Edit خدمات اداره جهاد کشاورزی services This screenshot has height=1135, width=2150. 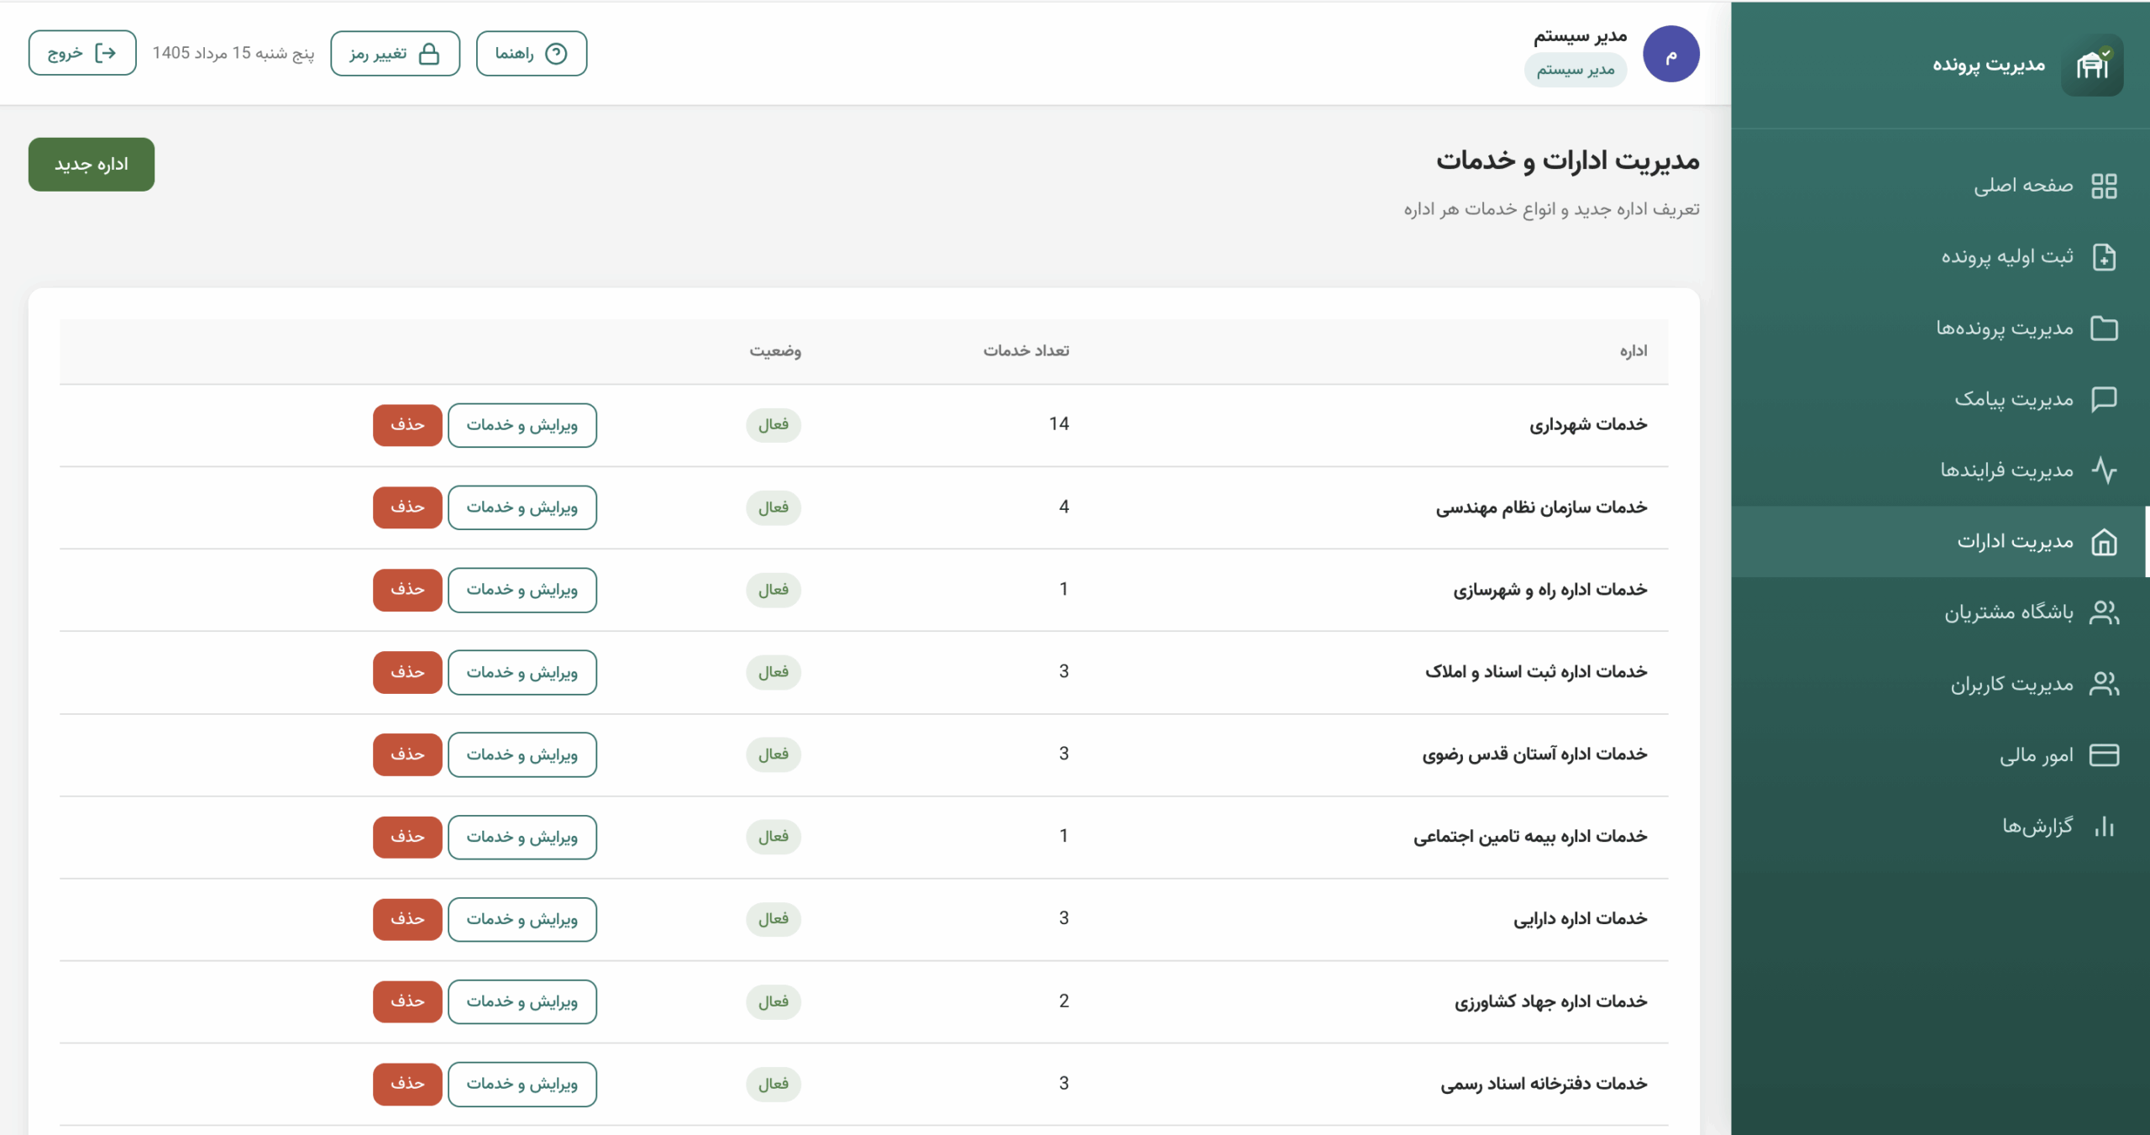(x=522, y=1001)
